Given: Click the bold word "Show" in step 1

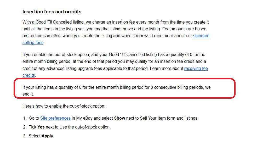Looking at the screenshot, I should 119,118.
